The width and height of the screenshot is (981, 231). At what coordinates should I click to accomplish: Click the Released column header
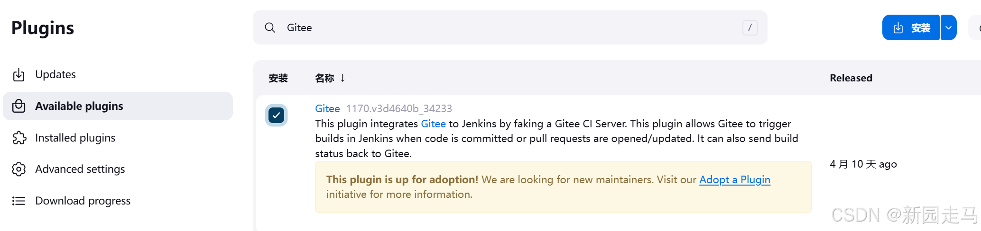(x=851, y=78)
